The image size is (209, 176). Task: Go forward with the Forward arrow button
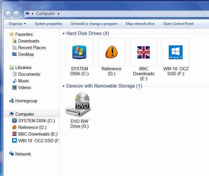(16, 14)
